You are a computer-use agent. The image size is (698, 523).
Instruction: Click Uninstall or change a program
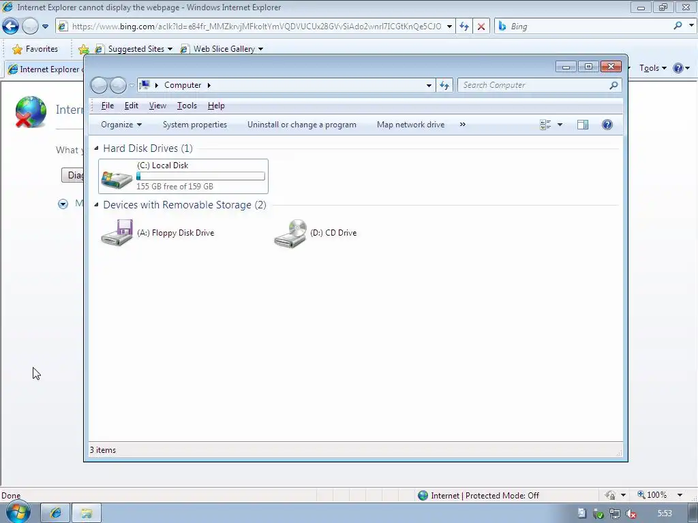(302, 125)
